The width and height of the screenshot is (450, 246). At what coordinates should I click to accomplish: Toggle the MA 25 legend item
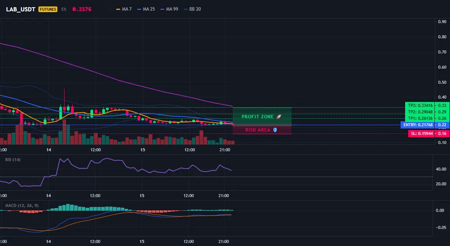(146, 9)
